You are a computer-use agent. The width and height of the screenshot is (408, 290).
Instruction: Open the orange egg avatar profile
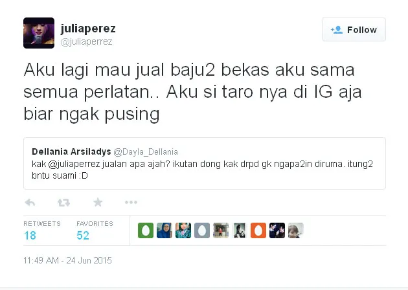tap(258, 230)
